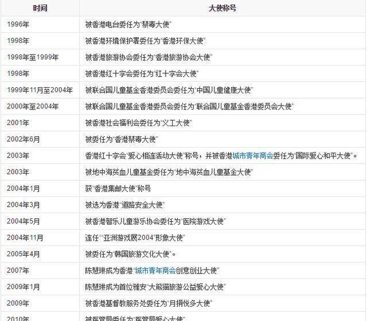
Task: Select the "1996年" date cell
Action: click(18, 24)
